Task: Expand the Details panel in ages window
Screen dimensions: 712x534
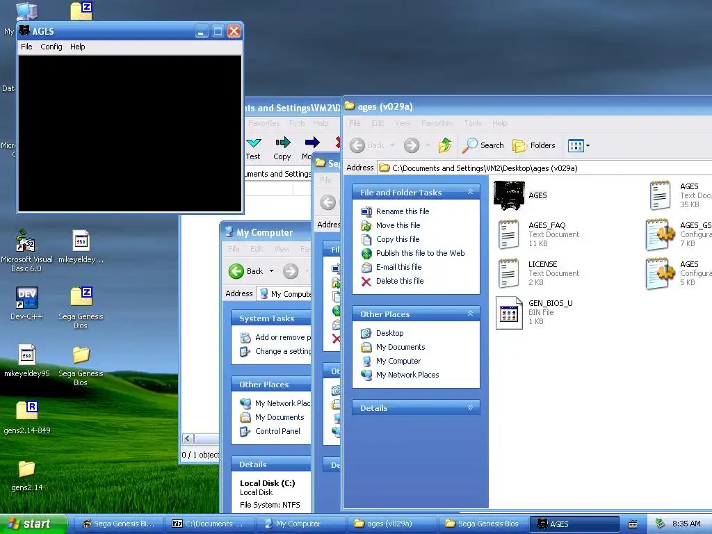Action: pos(471,407)
